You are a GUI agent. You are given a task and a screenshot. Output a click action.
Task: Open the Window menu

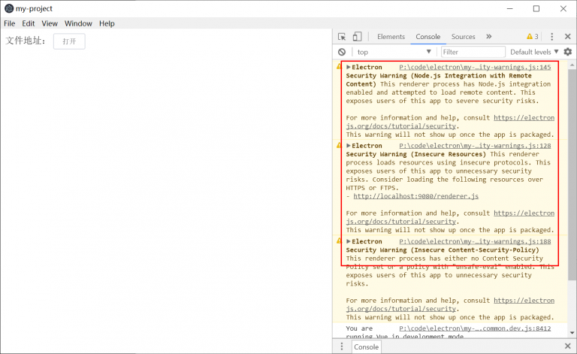click(x=78, y=23)
